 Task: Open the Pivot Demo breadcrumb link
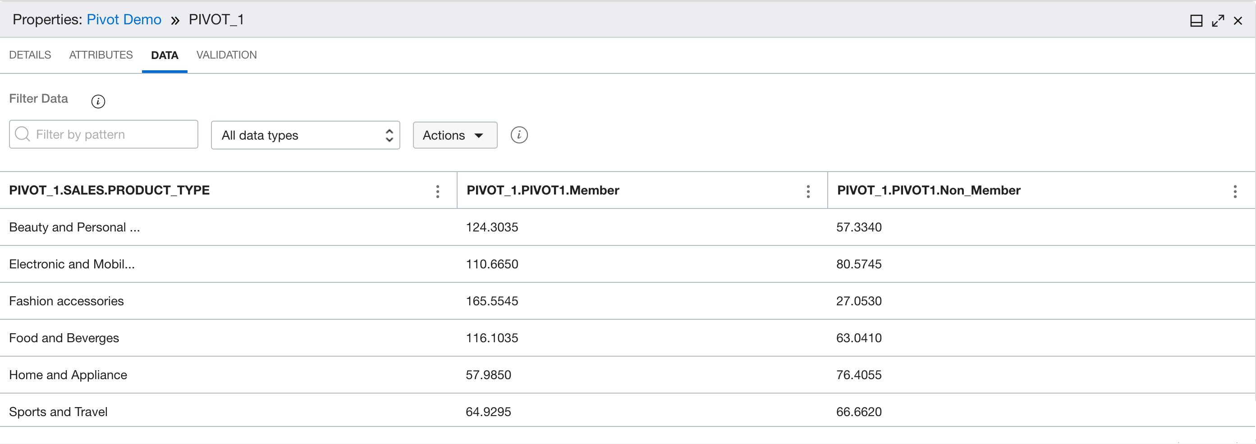pos(124,19)
